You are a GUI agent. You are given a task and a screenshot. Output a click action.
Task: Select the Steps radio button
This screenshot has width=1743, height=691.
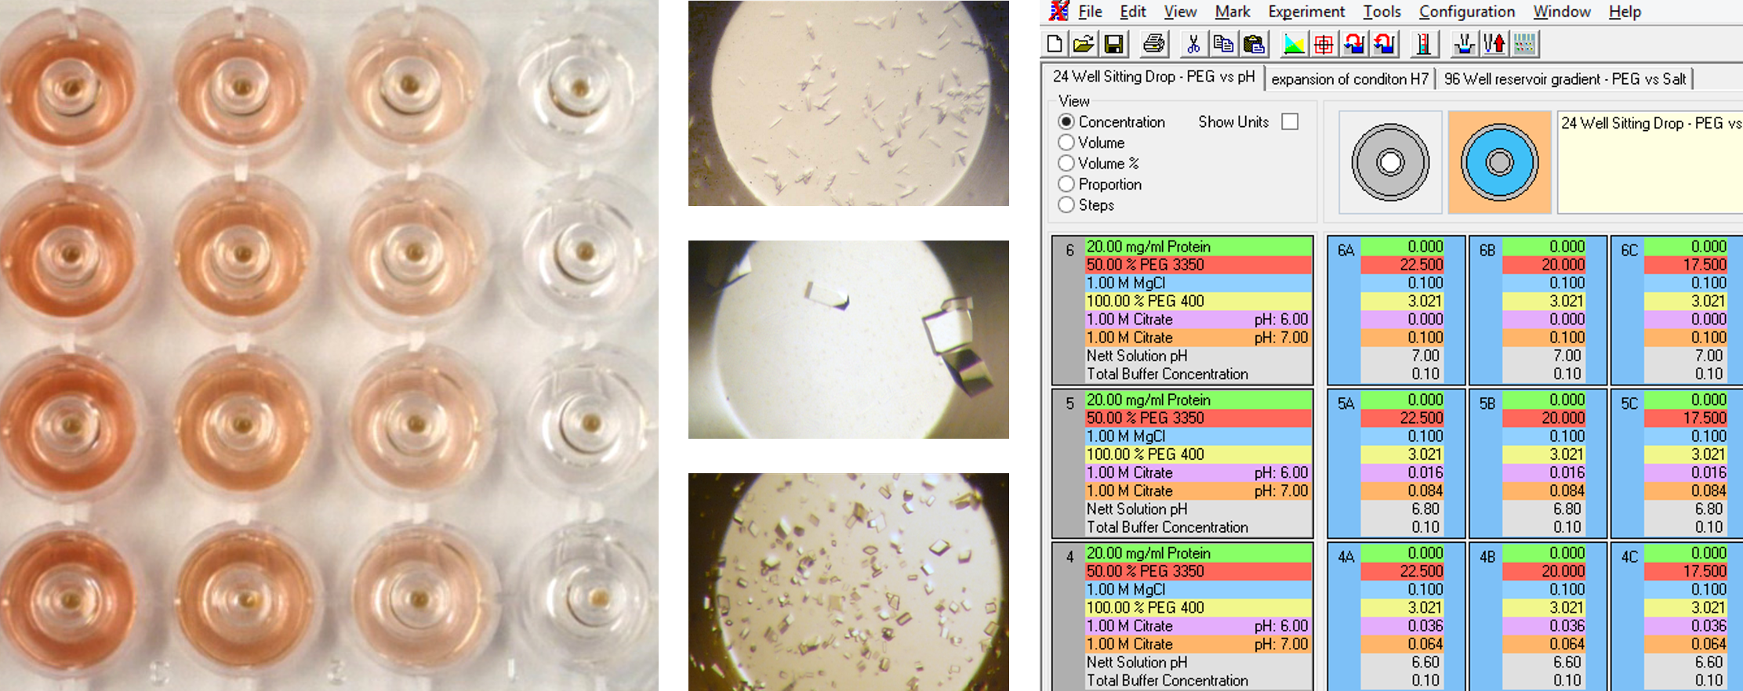[1066, 204]
